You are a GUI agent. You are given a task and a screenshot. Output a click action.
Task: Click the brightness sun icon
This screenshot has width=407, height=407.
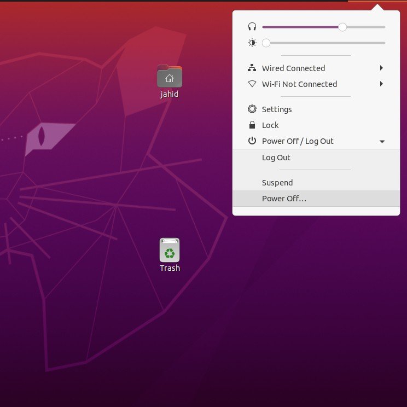[x=252, y=43]
